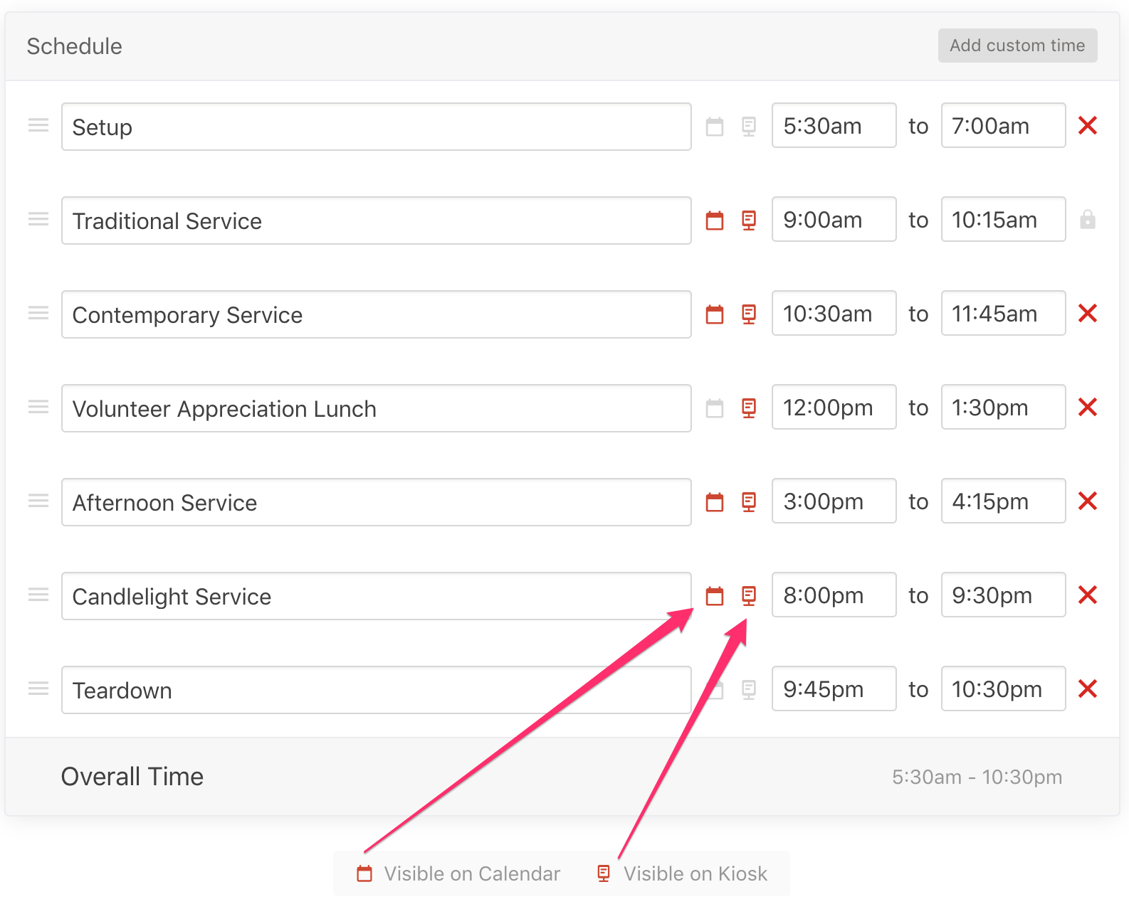1129x909 pixels.
Task: Grab the reorder handle for Afternoon Service
Action: (38, 501)
